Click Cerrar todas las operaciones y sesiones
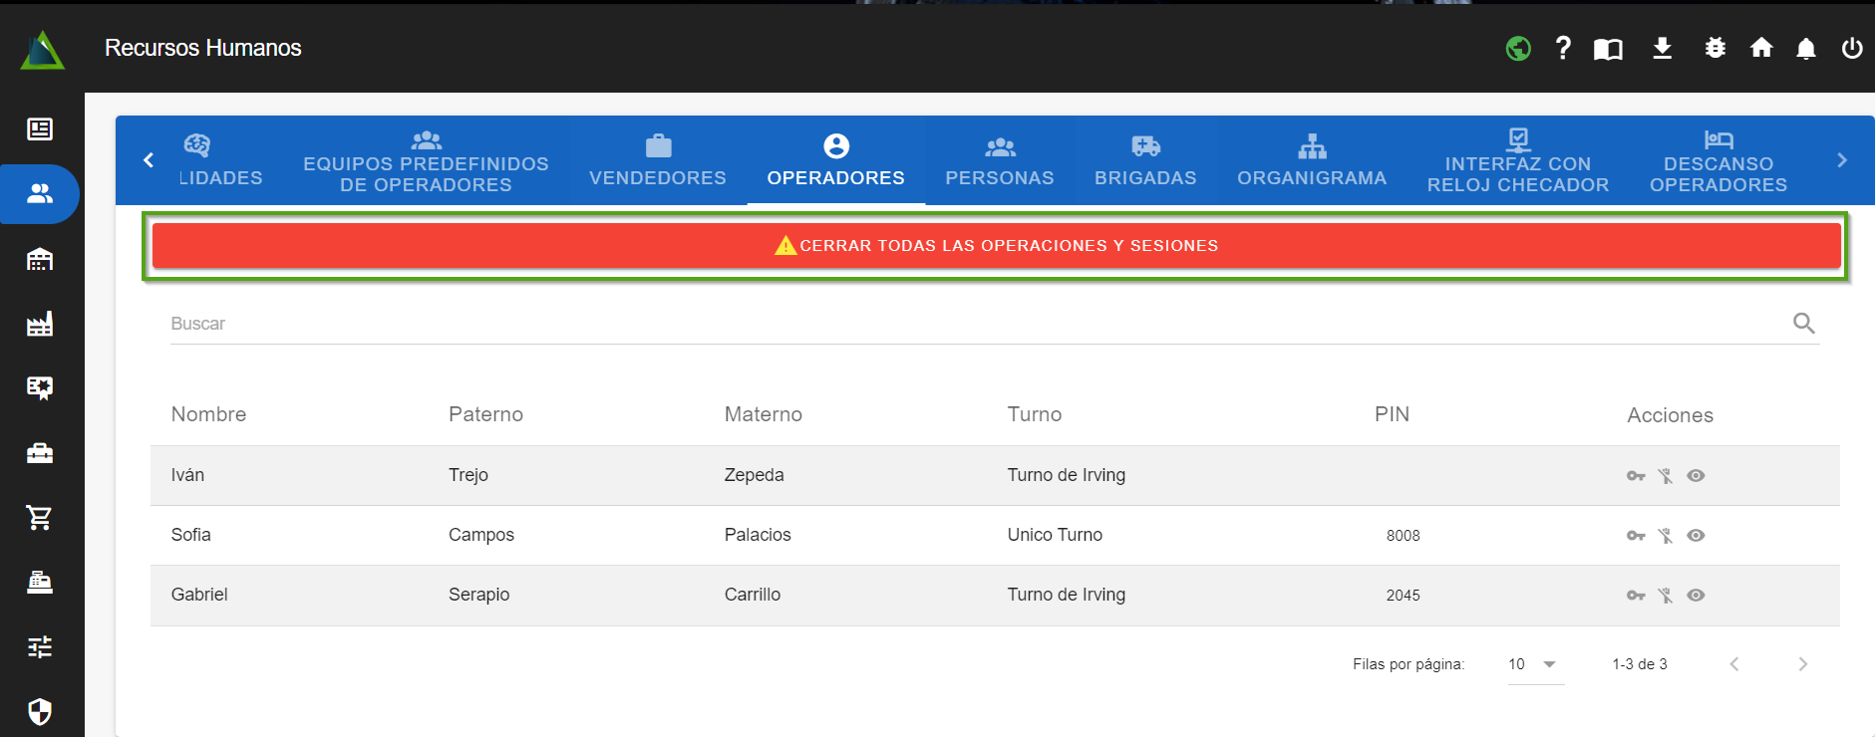The height and width of the screenshot is (737, 1875). tap(996, 246)
